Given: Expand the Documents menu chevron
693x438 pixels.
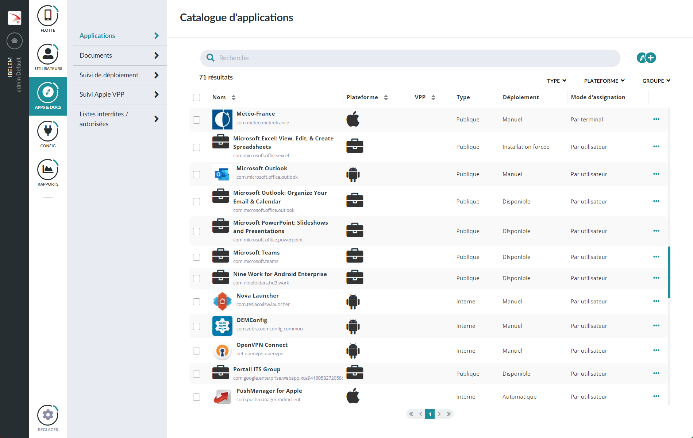Looking at the screenshot, I should (x=157, y=55).
